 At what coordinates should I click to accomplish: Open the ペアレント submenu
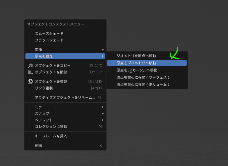pyautogui.click(x=65, y=120)
